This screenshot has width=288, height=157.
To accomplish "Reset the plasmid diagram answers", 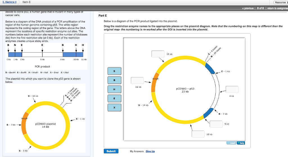I will coord(231,143).
